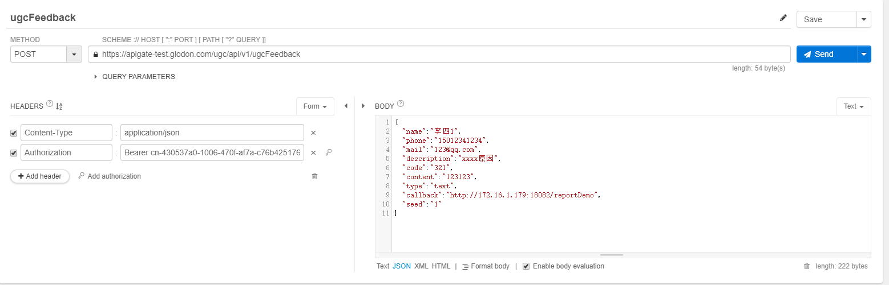Expand the QUERY PARAMETERS section
This screenshot has width=889, height=285.
click(96, 77)
